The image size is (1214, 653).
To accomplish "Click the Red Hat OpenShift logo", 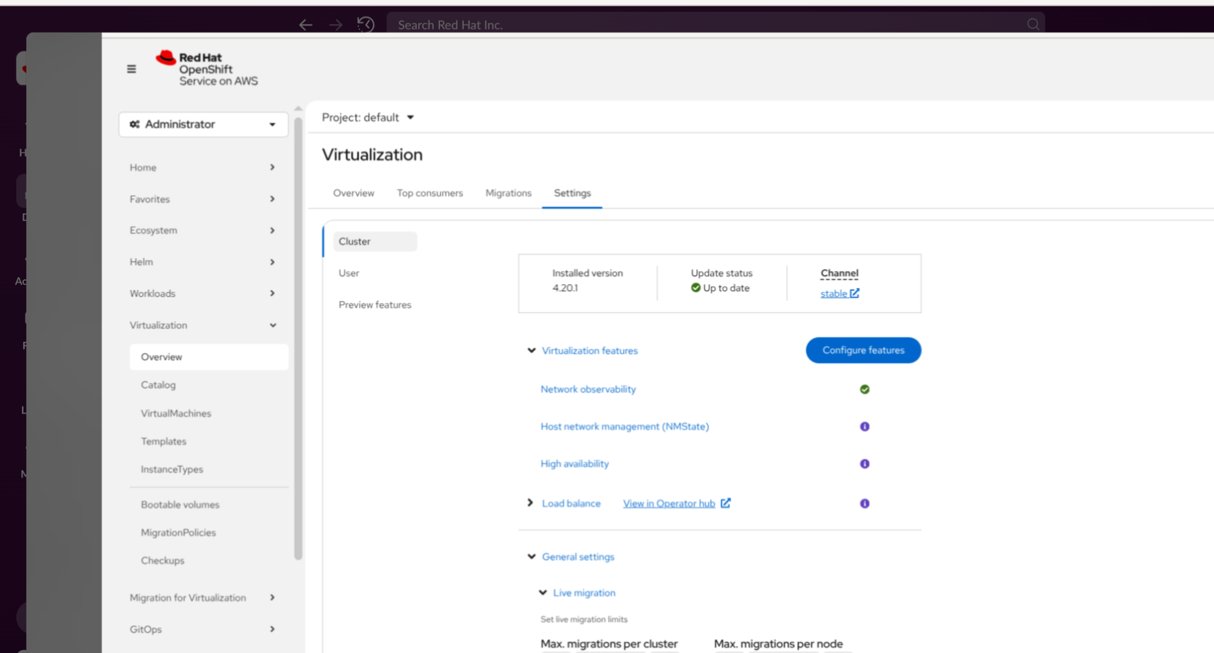I will (207, 68).
